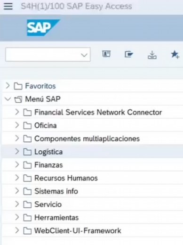Expand the Servicio node
The width and height of the screenshot is (183, 245).
pyautogui.click(x=17, y=204)
